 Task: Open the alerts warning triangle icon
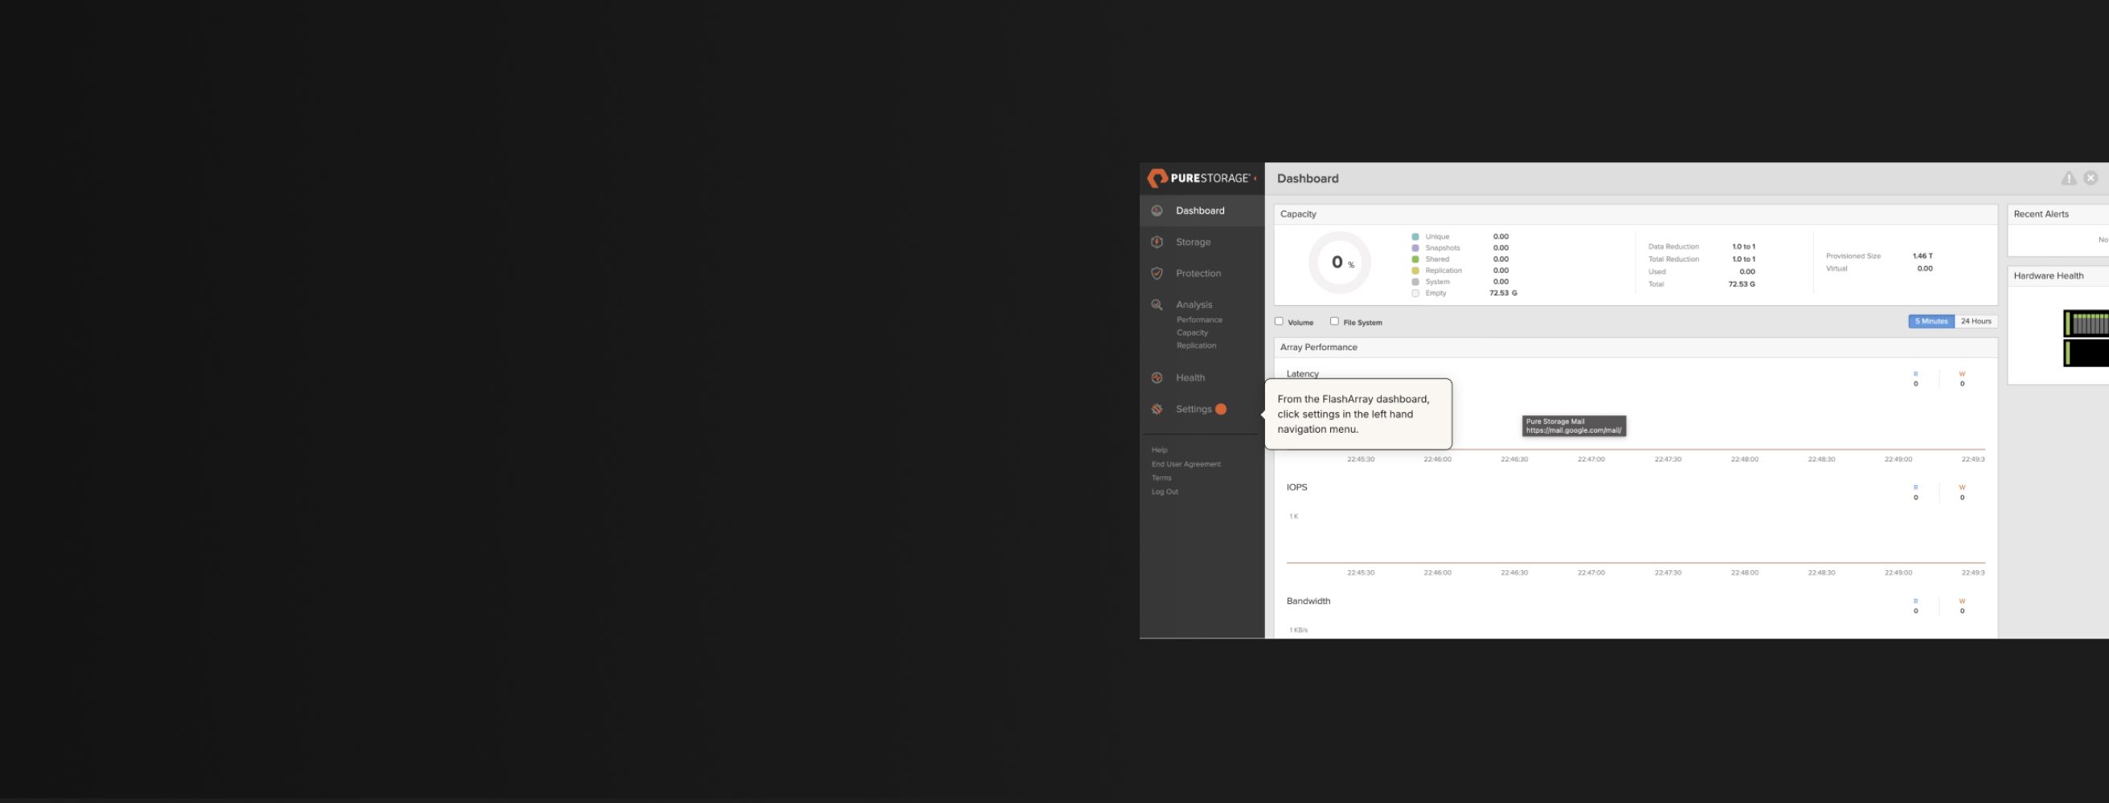(2068, 178)
